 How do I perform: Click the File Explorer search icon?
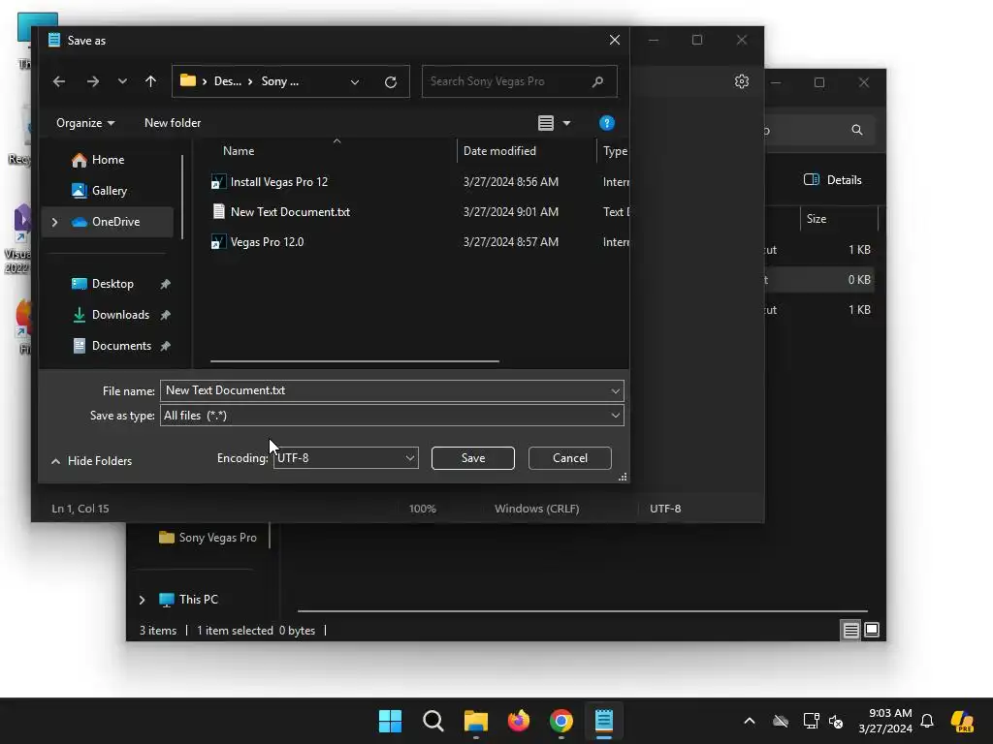click(857, 131)
